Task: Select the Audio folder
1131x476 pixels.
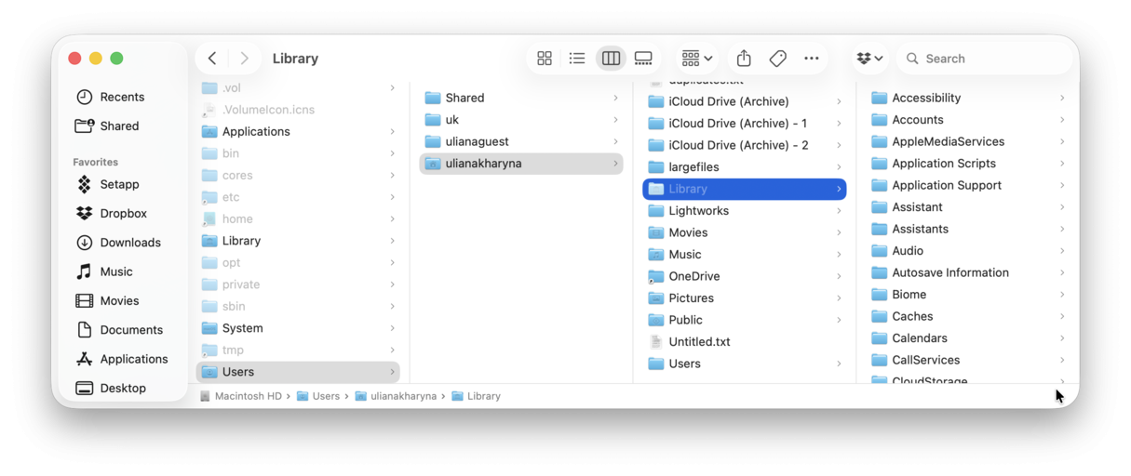Action: click(x=968, y=250)
